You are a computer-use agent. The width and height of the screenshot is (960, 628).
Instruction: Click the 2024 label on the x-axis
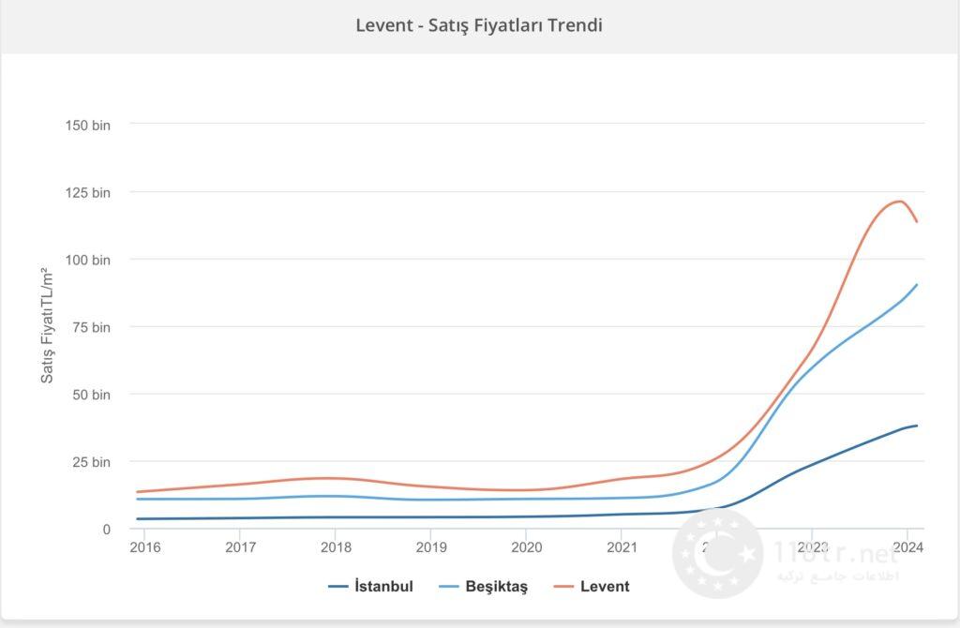(907, 547)
